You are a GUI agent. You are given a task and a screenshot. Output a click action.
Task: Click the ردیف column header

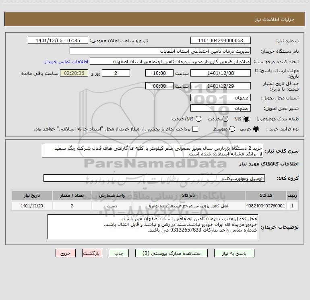click(292, 195)
